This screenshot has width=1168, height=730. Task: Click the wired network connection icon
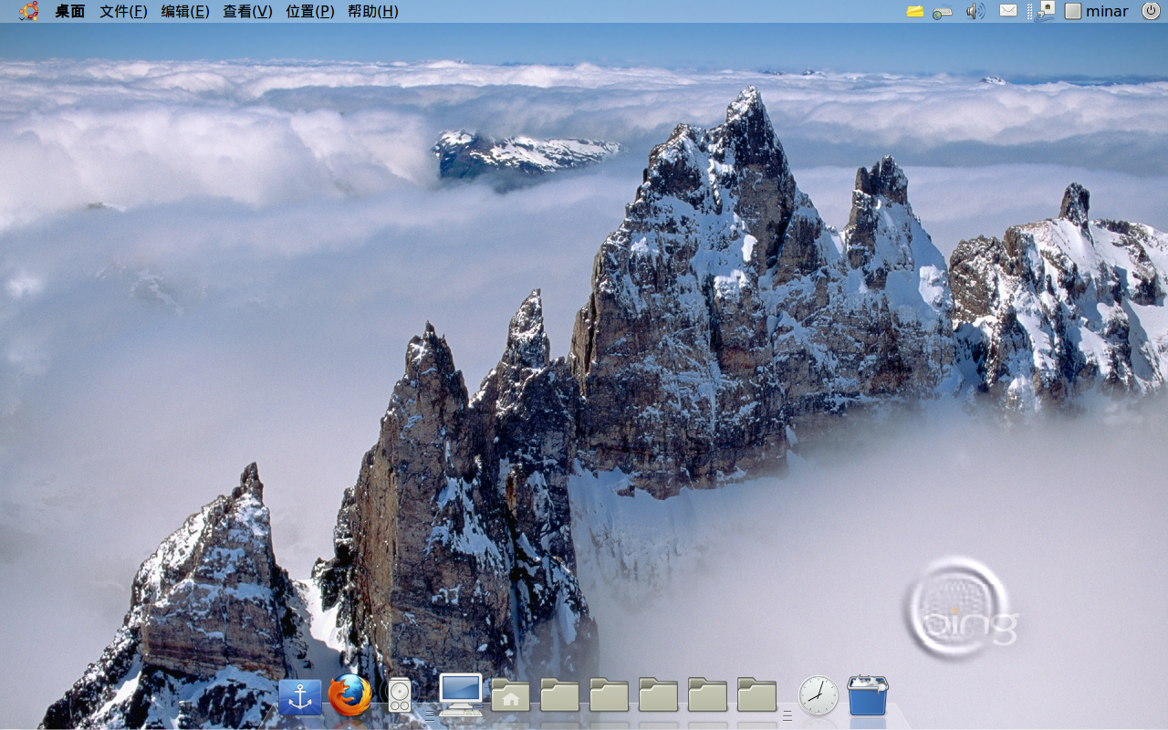(x=1046, y=11)
